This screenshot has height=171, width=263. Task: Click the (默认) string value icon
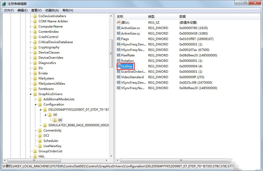(118, 22)
